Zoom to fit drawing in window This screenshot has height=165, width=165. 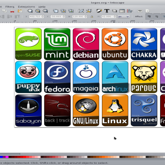click(38, 11)
